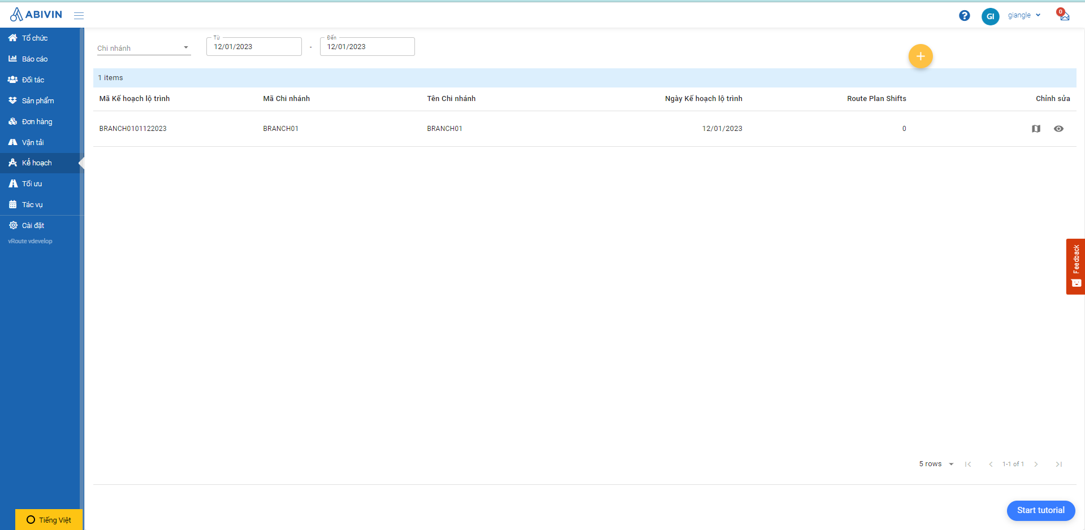Viewport: 1085px width, 530px height.
Task: Open the Feedback side tab
Action: click(x=1076, y=266)
